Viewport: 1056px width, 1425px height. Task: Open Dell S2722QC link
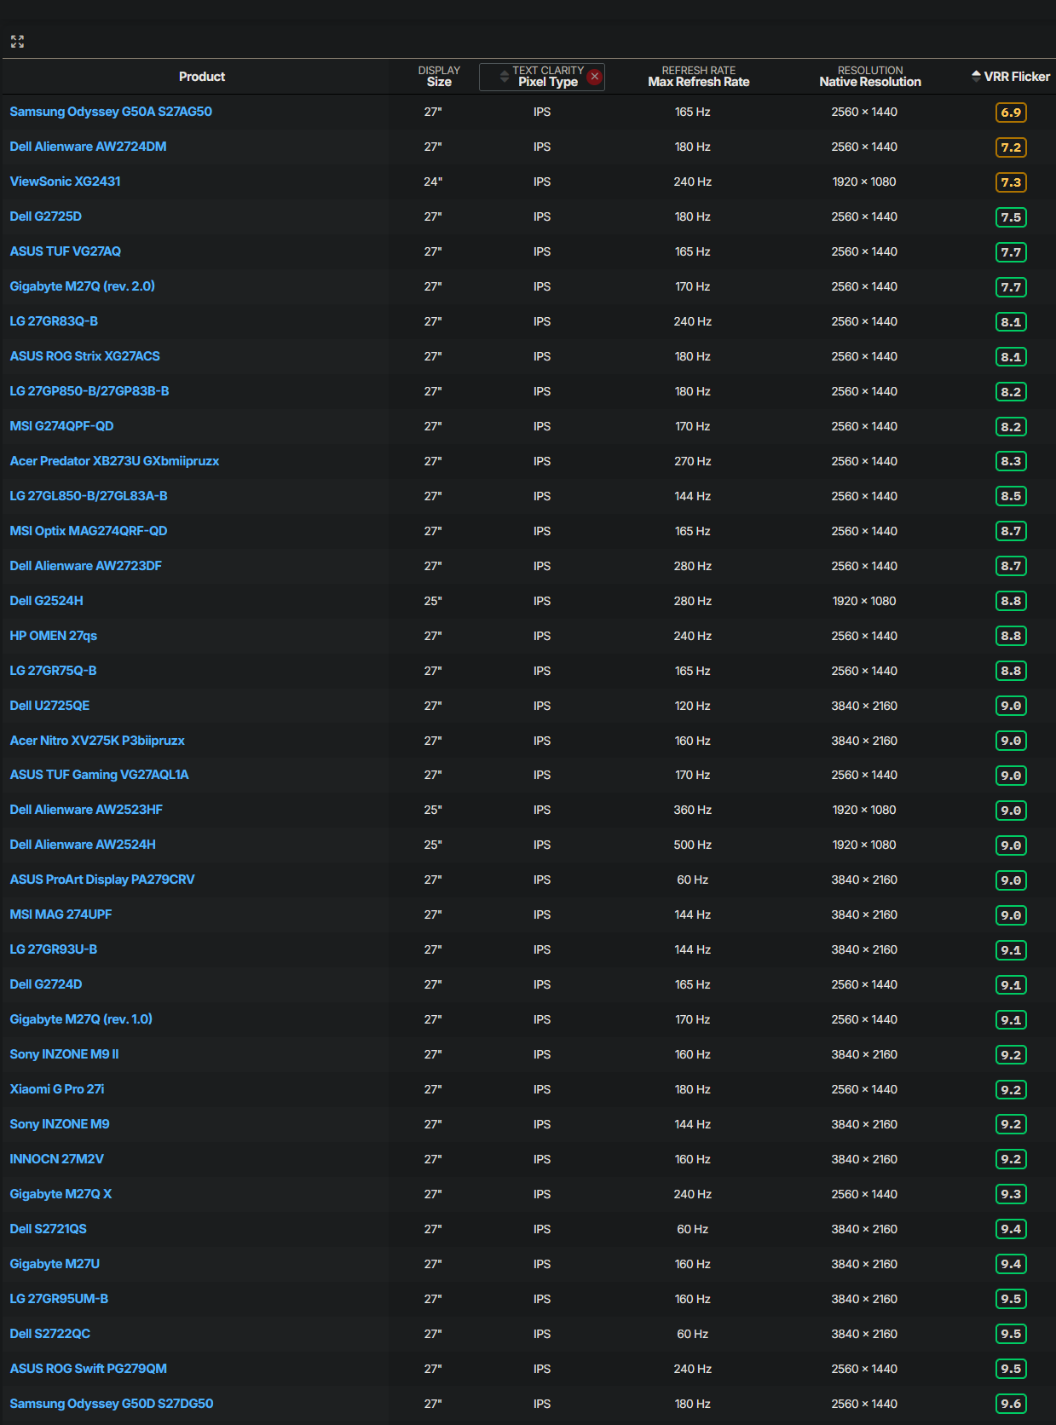tap(50, 1334)
